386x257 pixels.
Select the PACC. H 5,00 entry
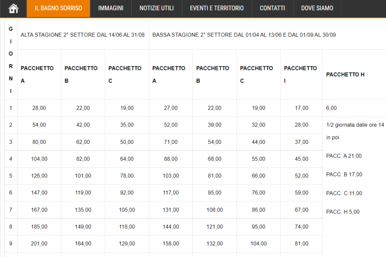click(343, 212)
